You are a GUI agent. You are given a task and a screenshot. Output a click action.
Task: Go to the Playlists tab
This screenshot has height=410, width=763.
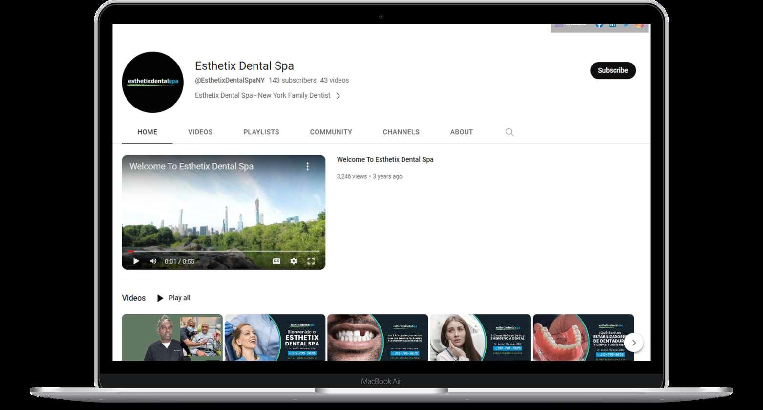261,132
